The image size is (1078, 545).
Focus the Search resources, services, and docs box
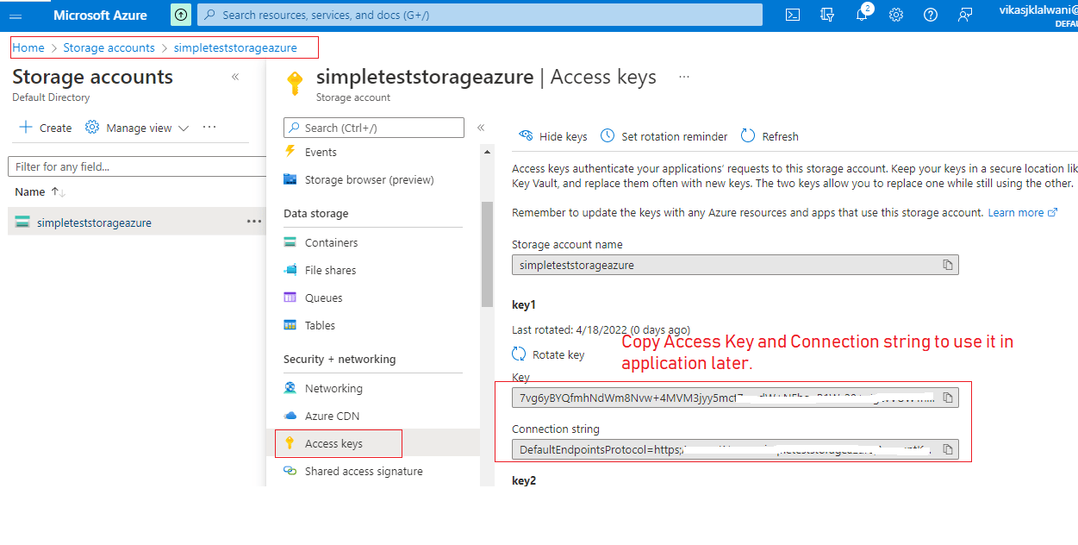480,15
